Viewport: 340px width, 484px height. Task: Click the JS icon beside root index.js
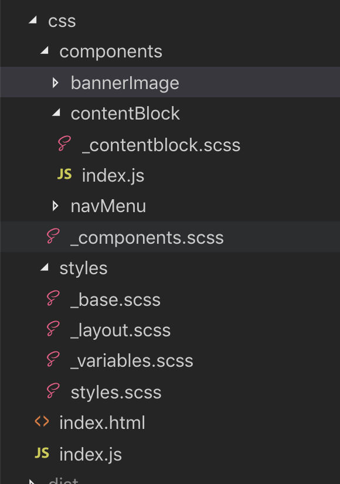tap(42, 453)
